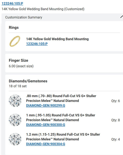
Task: Click the 14K Yellow Gold Wedding Band Mounting title
Action: (x=57, y=39)
